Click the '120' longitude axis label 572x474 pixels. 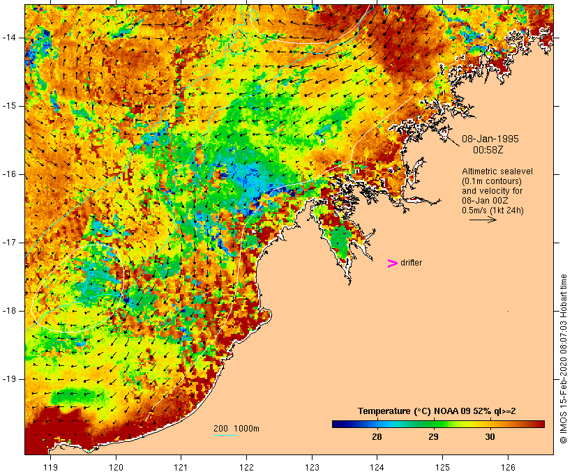click(116, 467)
